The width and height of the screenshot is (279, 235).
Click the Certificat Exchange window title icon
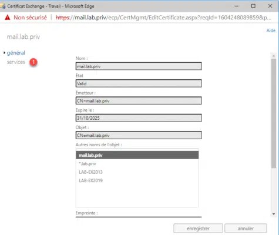(2, 6)
